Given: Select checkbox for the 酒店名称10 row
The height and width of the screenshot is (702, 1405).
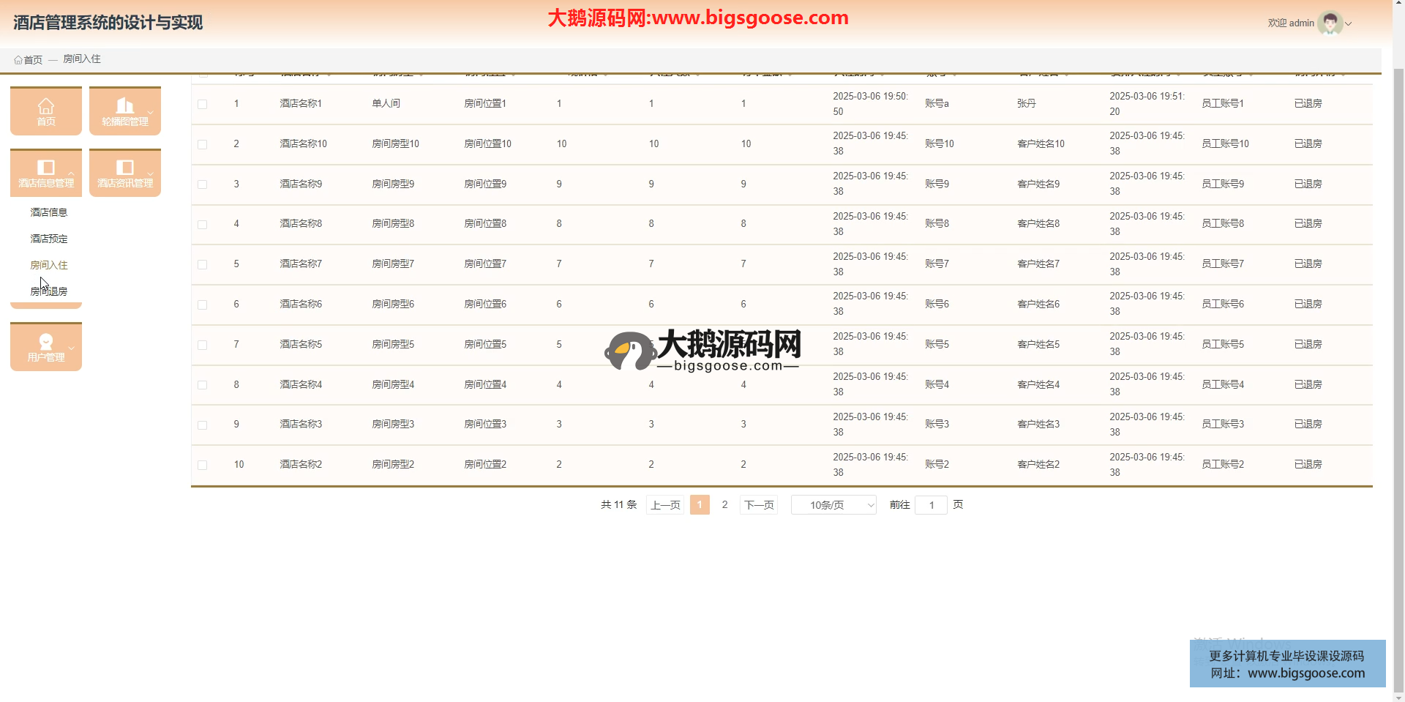Looking at the screenshot, I should pos(203,145).
